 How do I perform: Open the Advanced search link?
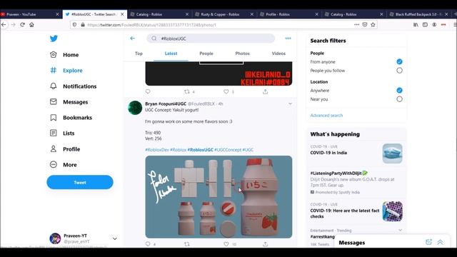pyautogui.click(x=326, y=116)
